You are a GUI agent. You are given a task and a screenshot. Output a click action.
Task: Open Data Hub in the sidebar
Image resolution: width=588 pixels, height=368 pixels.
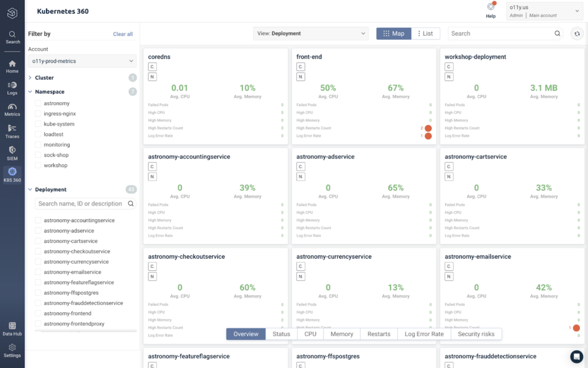pyautogui.click(x=13, y=328)
